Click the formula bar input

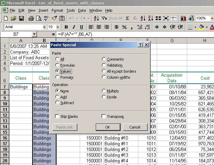[135, 34]
